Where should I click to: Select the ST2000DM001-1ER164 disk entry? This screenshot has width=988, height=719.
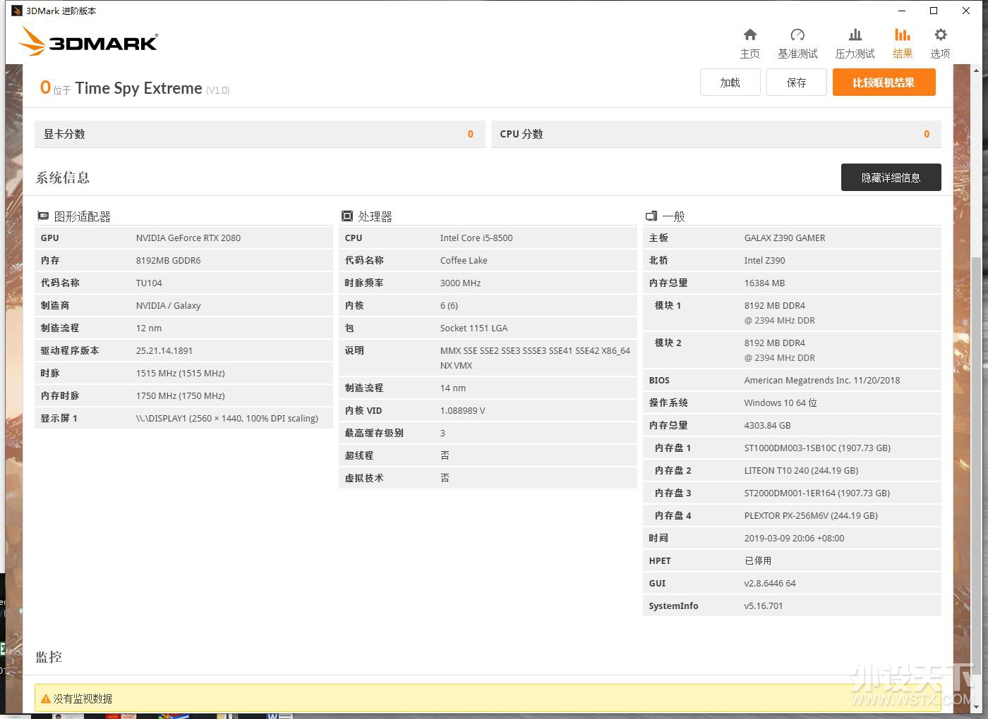(817, 493)
